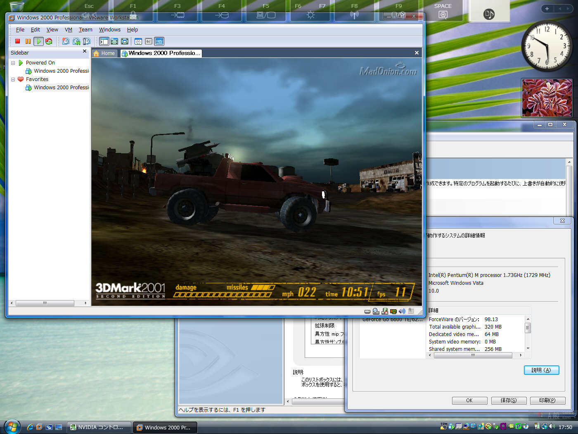Click the network adapter status icon

(x=393, y=311)
